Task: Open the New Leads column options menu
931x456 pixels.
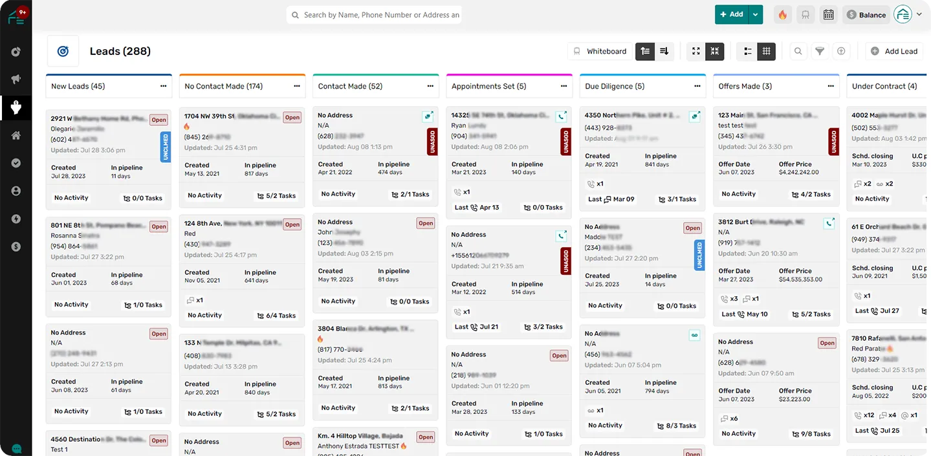Action: [x=163, y=86]
